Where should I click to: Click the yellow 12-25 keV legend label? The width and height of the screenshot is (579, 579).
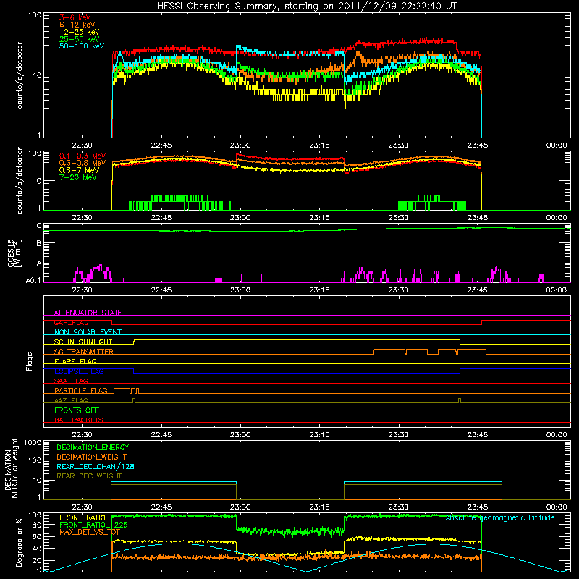point(80,32)
